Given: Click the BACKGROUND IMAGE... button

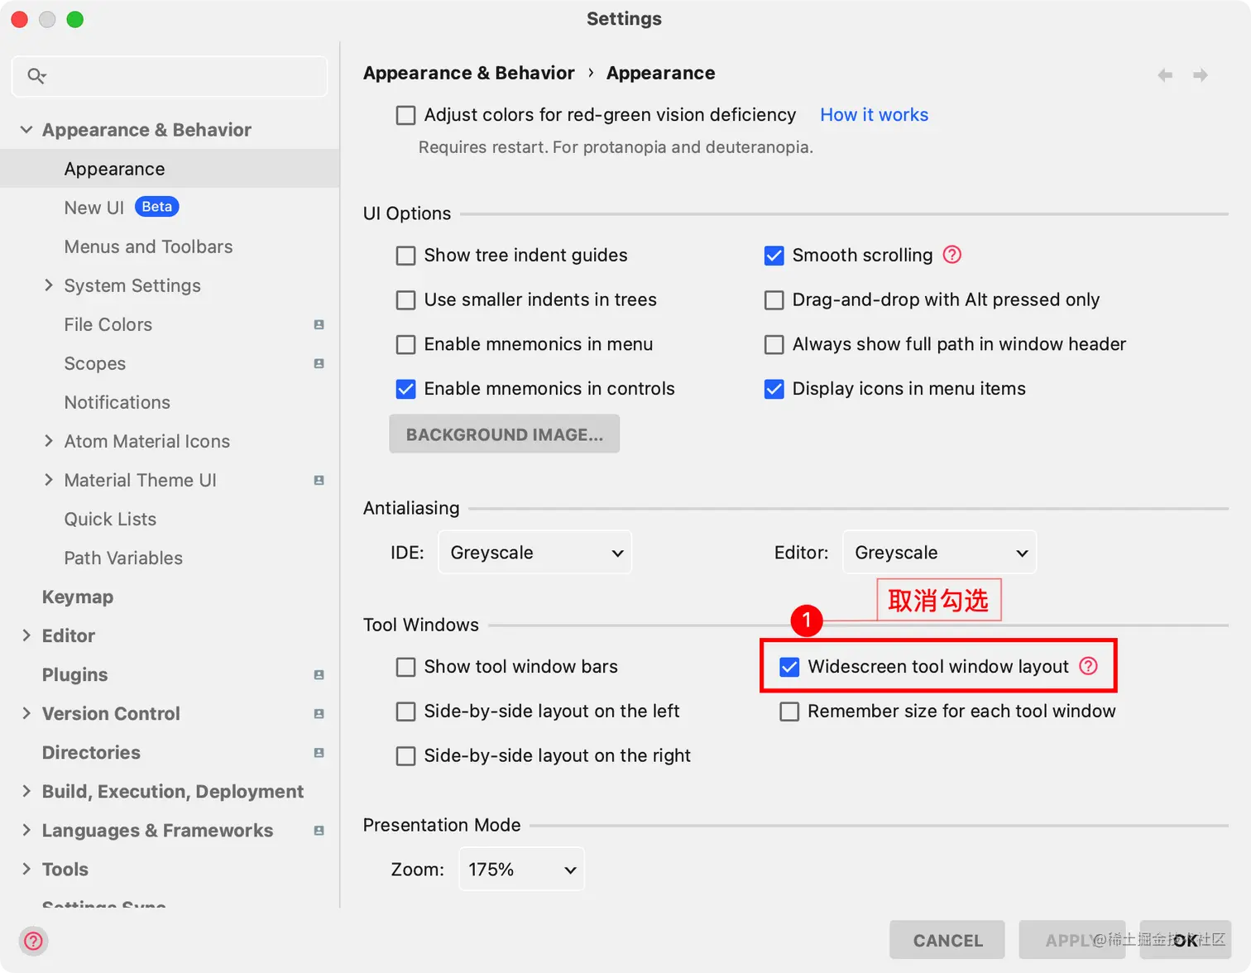Looking at the screenshot, I should (x=505, y=434).
